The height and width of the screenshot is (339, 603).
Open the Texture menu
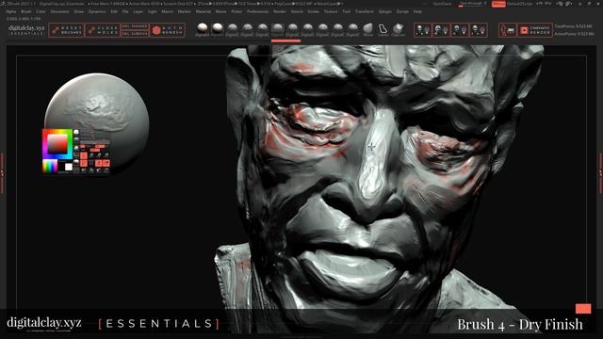point(331,12)
